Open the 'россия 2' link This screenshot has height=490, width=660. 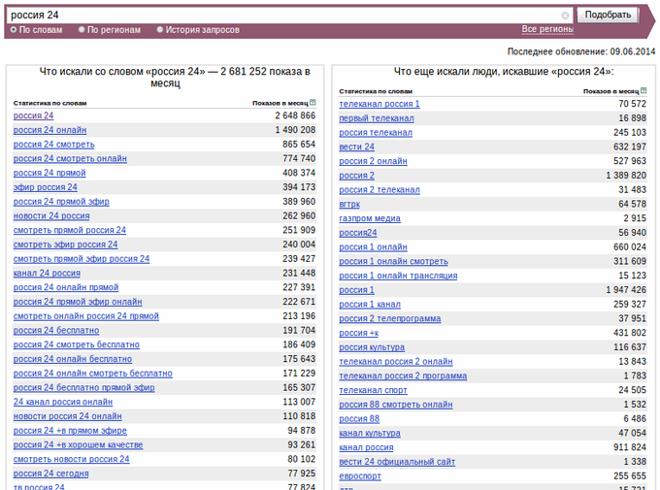356,176
